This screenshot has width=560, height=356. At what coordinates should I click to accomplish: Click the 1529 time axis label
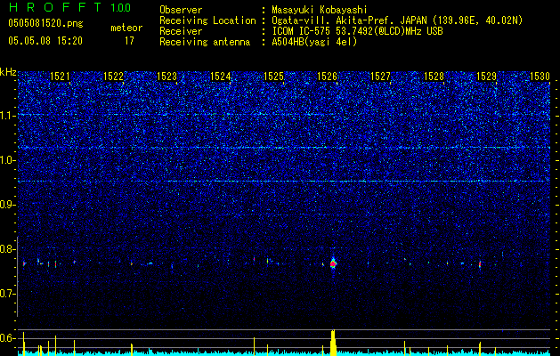point(487,77)
